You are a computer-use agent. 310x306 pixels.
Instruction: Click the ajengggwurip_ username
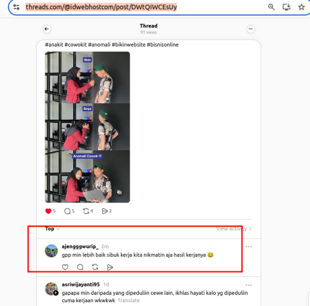pos(80,246)
